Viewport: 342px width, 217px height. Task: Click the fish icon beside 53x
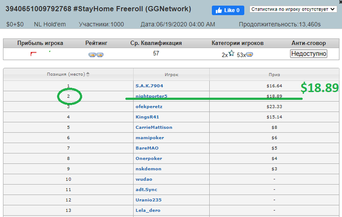250,55
